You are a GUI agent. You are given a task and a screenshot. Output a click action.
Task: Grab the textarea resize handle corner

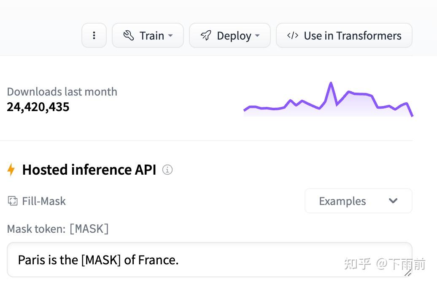coord(407,273)
